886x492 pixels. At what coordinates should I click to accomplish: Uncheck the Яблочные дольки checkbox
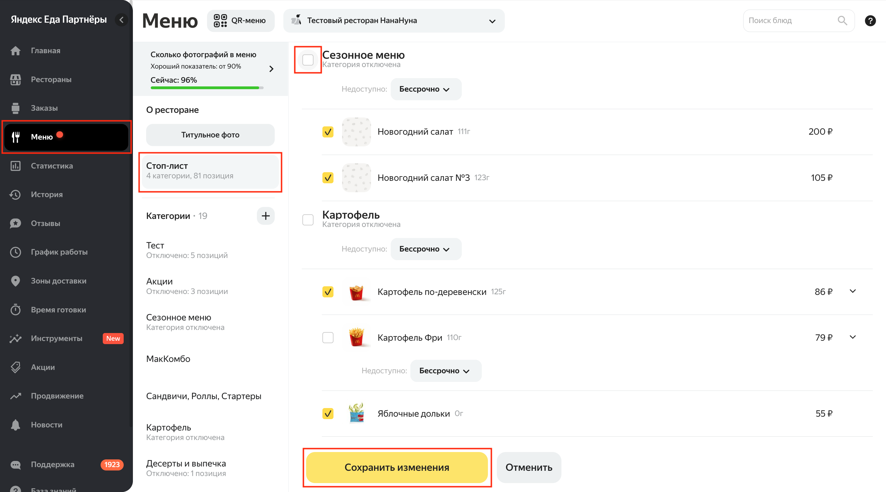pyautogui.click(x=328, y=414)
